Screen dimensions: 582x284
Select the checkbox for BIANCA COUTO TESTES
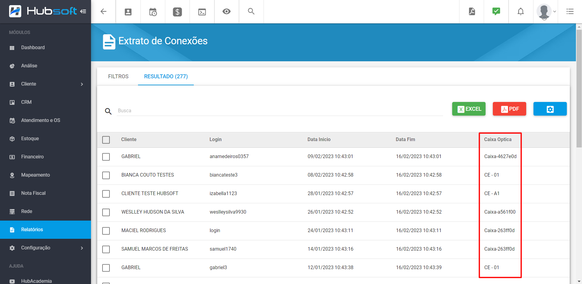pos(106,175)
